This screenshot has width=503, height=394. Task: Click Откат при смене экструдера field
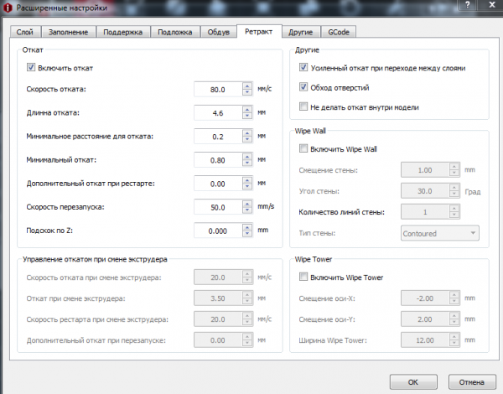(x=218, y=298)
